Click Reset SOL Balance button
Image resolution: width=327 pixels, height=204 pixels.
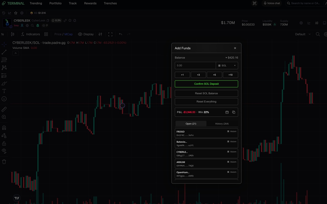pyautogui.click(x=206, y=93)
